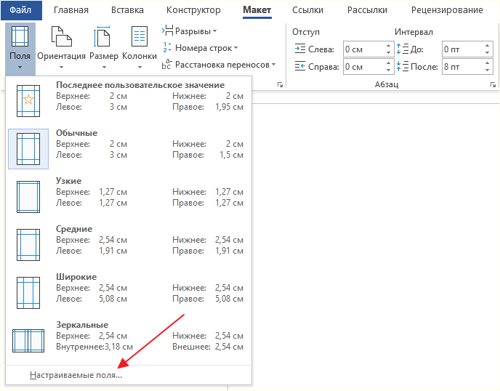
Task: Click the Узкие margins thumbnail
Action: click(x=28, y=197)
